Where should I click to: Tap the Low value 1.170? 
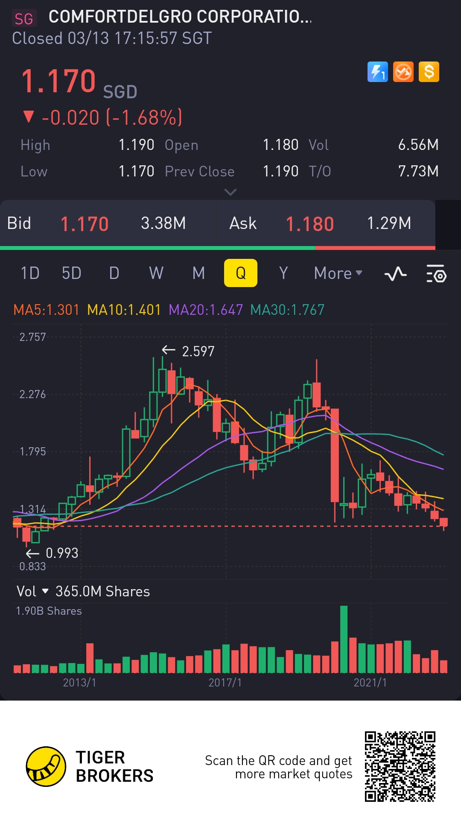[x=136, y=171]
